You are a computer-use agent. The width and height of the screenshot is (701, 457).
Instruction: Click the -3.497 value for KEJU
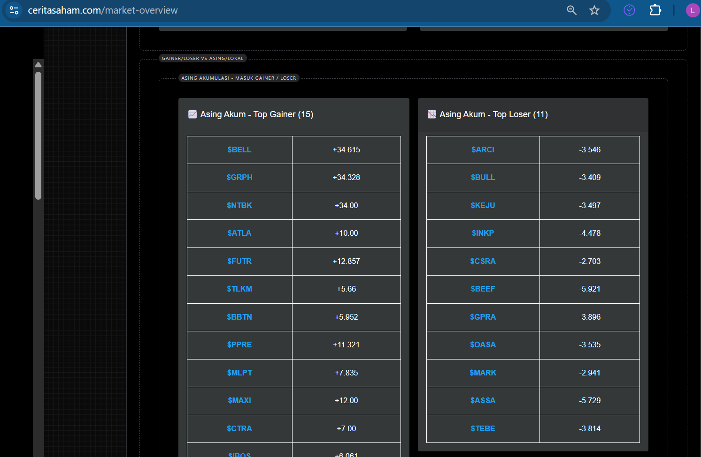(x=590, y=206)
